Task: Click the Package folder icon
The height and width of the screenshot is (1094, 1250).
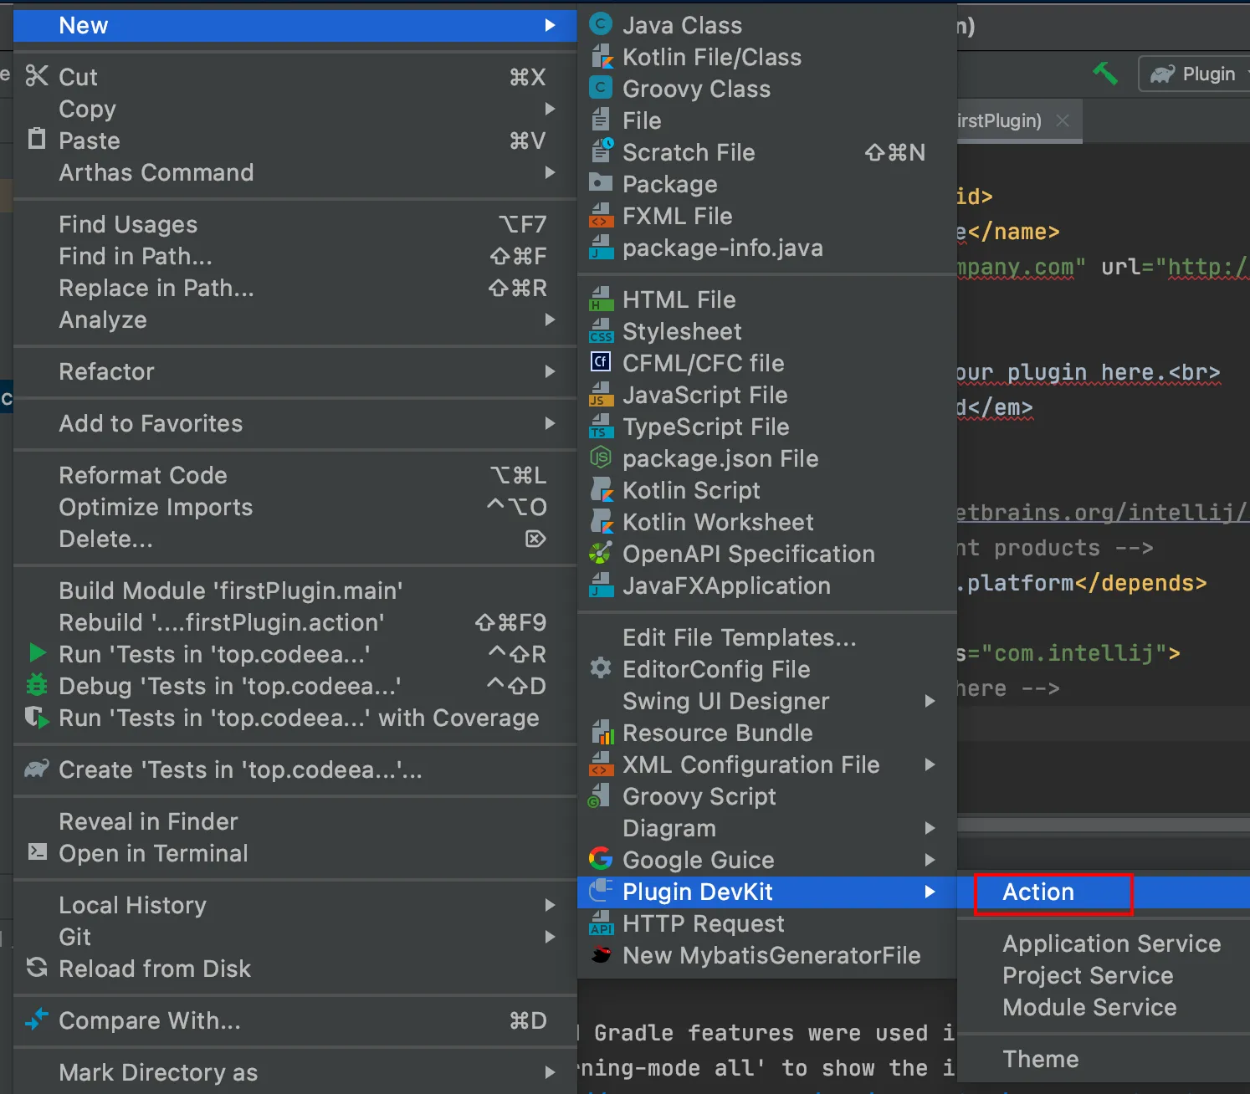Action: [x=601, y=182]
